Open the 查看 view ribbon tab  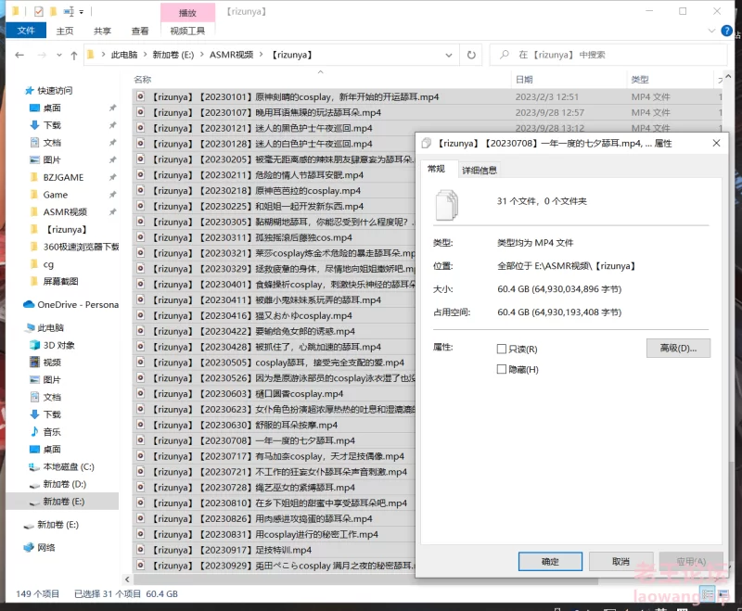click(140, 32)
